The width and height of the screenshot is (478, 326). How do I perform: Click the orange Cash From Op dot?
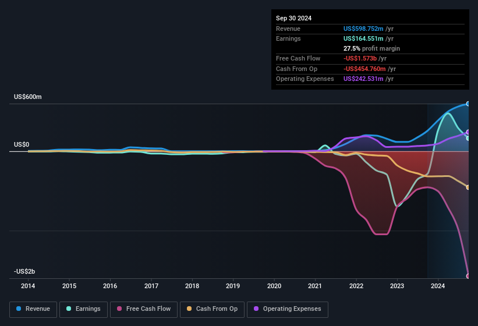click(x=189, y=309)
